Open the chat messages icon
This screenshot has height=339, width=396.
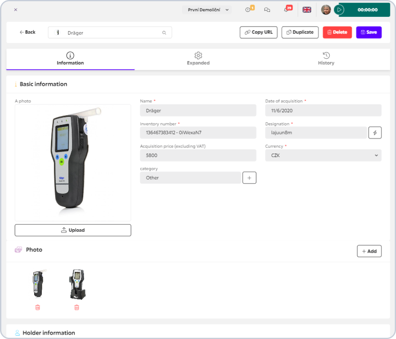(267, 10)
